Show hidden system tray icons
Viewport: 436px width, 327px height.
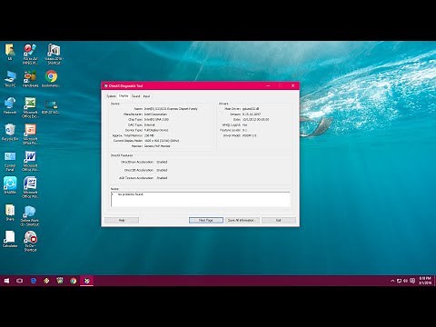pos(392,281)
